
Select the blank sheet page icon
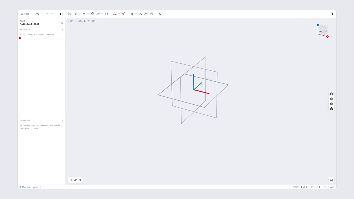[106, 14]
